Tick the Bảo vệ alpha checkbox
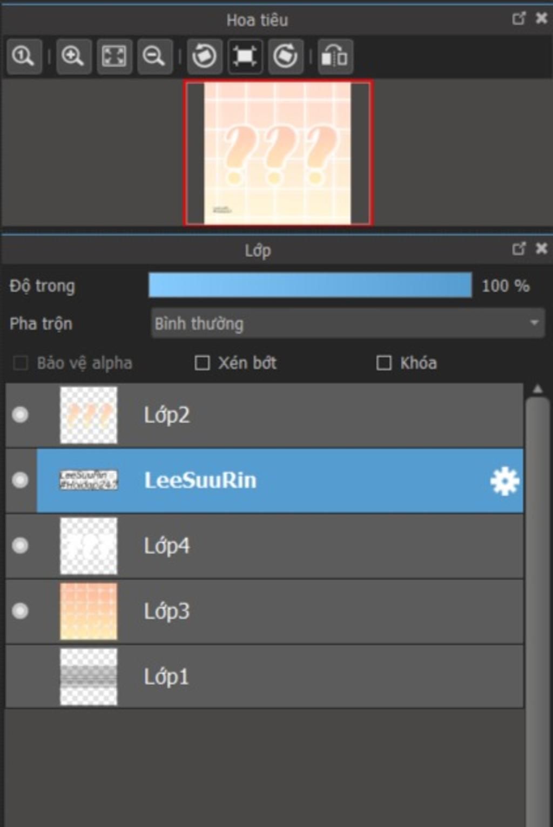Image resolution: width=553 pixels, height=827 pixels. (x=21, y=363)
